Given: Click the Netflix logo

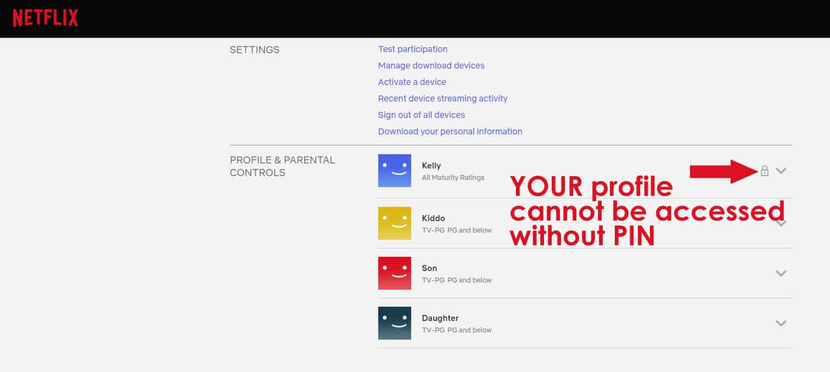Looking at the screenshot, I should click(x=46, y=18).
